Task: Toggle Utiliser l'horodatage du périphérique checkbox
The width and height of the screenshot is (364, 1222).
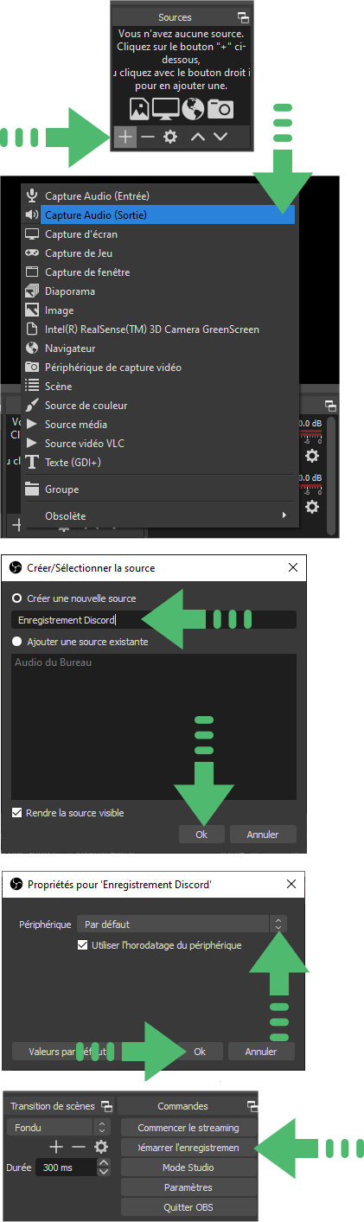Action: (x=83, y=945)
